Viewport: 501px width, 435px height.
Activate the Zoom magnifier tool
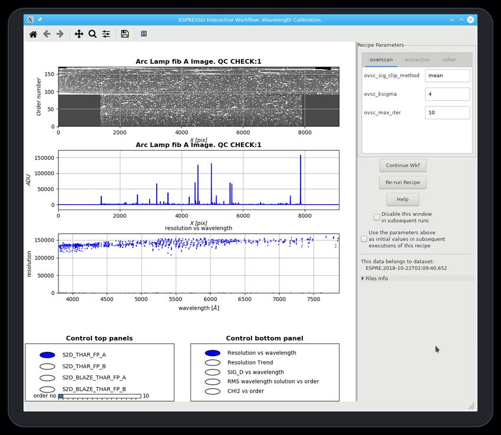93,34
